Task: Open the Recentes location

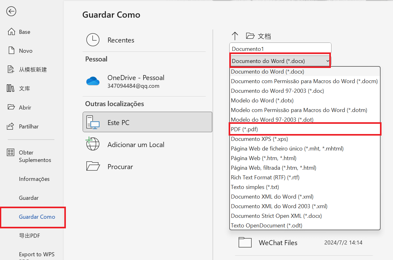Action: [144, 40]
